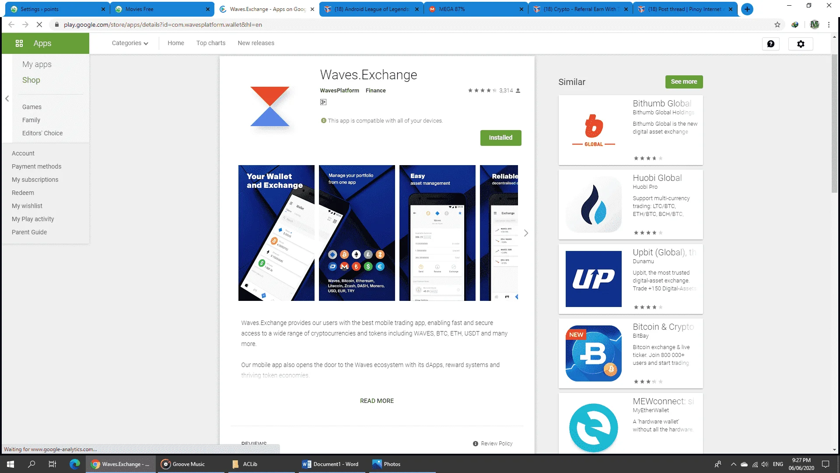
Task: Open Huobi Global app icon
Action: [x=594, y=205]
